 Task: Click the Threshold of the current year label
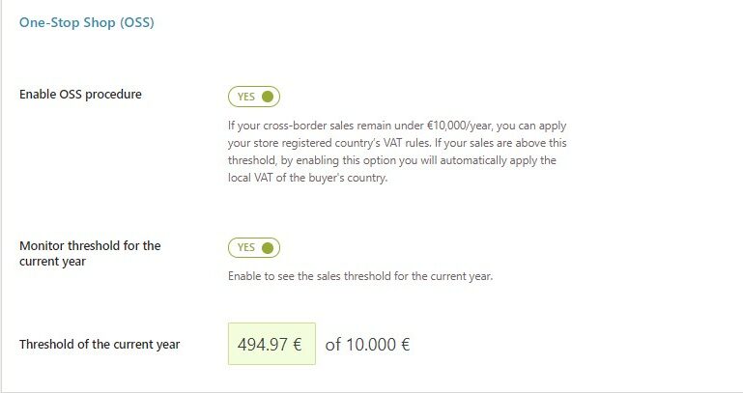tap(100, 344)
